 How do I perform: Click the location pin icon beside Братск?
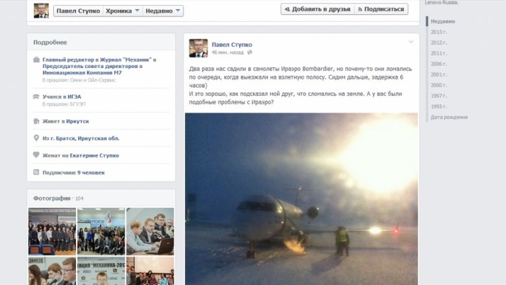(x=36, y=138)
